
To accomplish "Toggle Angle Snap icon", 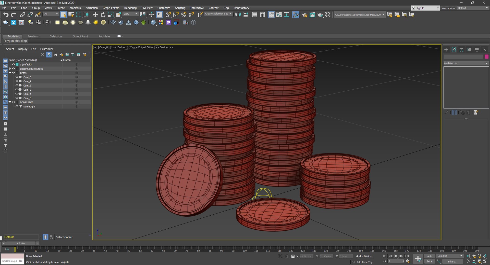I will tap(176, 15).
